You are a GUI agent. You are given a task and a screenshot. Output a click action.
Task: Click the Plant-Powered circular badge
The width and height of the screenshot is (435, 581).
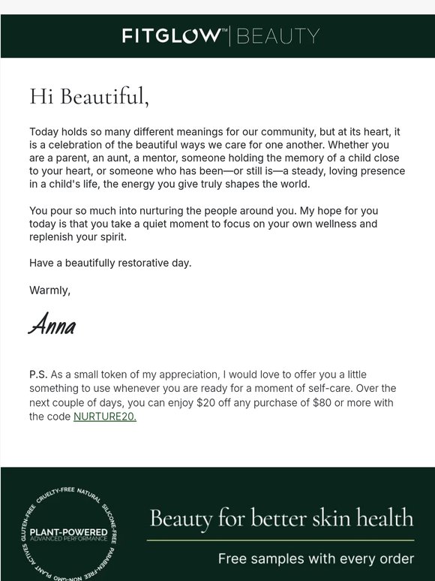pyautogui.click(x=69, y=534)
